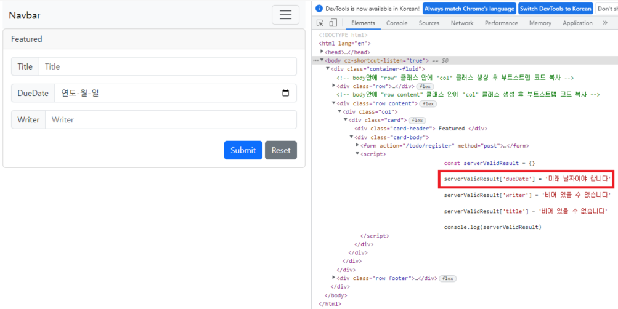
Task: Open the Sources tab
Action: (429, 23)
